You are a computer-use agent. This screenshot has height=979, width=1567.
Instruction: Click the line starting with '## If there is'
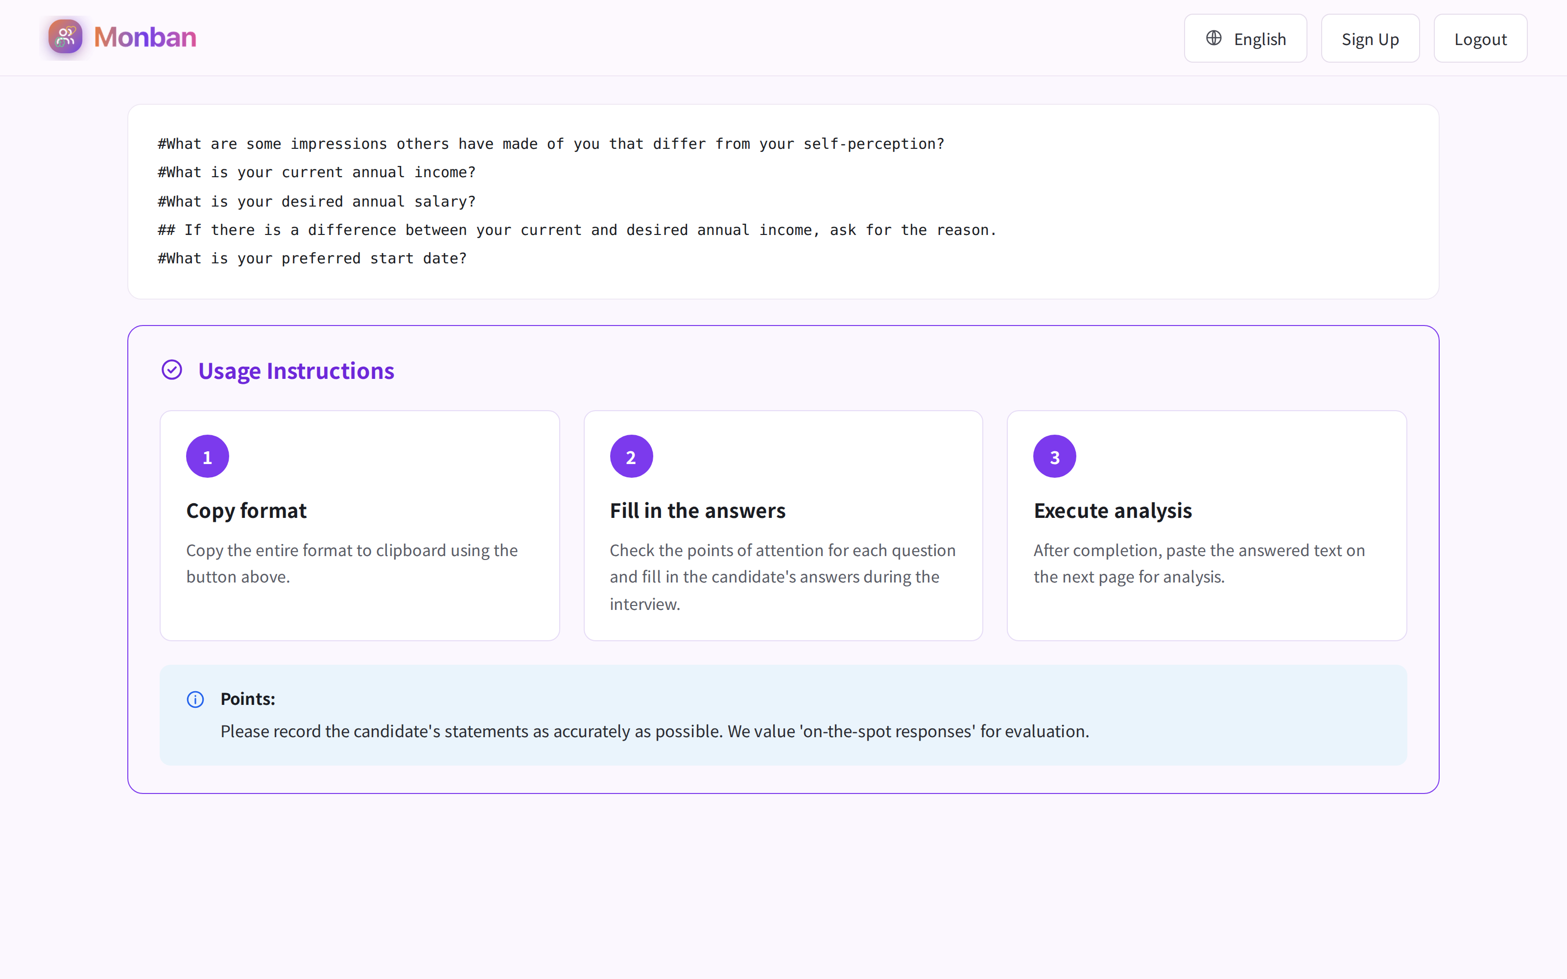click(x=577, y=230)
